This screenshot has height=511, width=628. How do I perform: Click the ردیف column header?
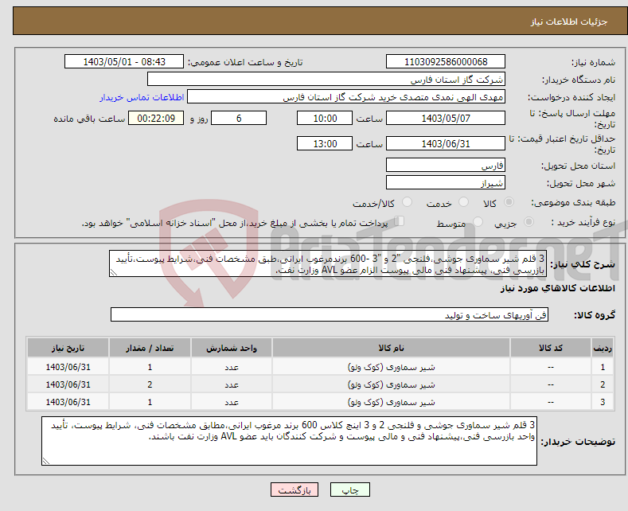(x=603, y=348)
